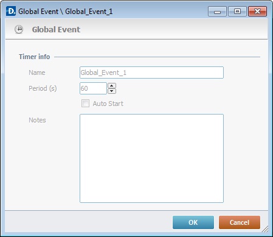Close the dialog with the red X
Image resolution: width=273 pixels, height=237 pixels.
point(257,12)
